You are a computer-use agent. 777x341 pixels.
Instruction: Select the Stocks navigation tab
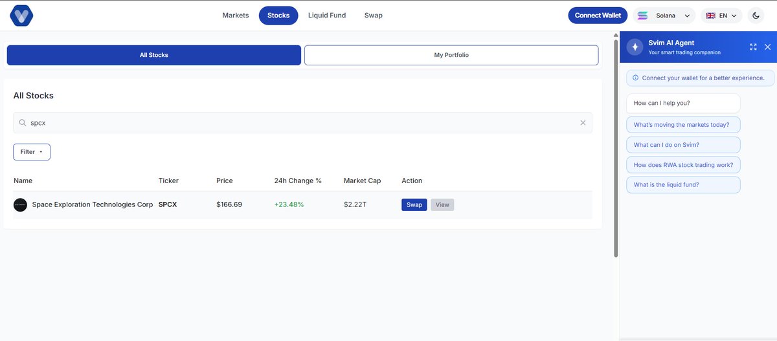(278, 16)
